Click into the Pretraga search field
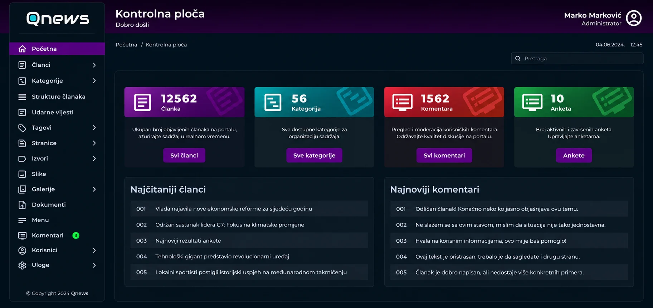The height and width of the screenshot is (308, 653). pos(577,59)
